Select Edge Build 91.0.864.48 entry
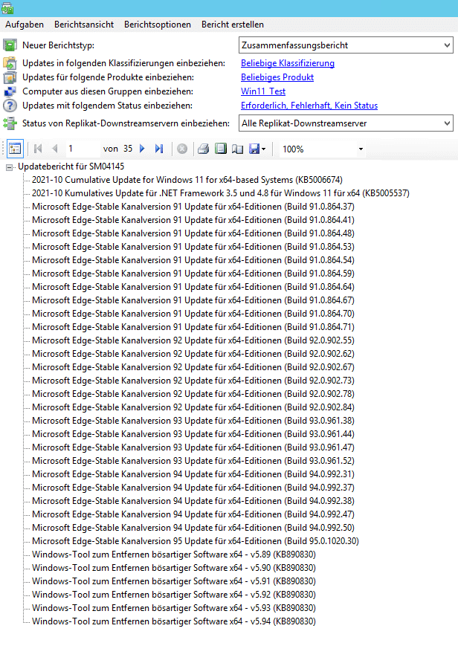Image resolution: width=458 pixels, height=666 pixels. pyautogui.click(x=193, y=233)
